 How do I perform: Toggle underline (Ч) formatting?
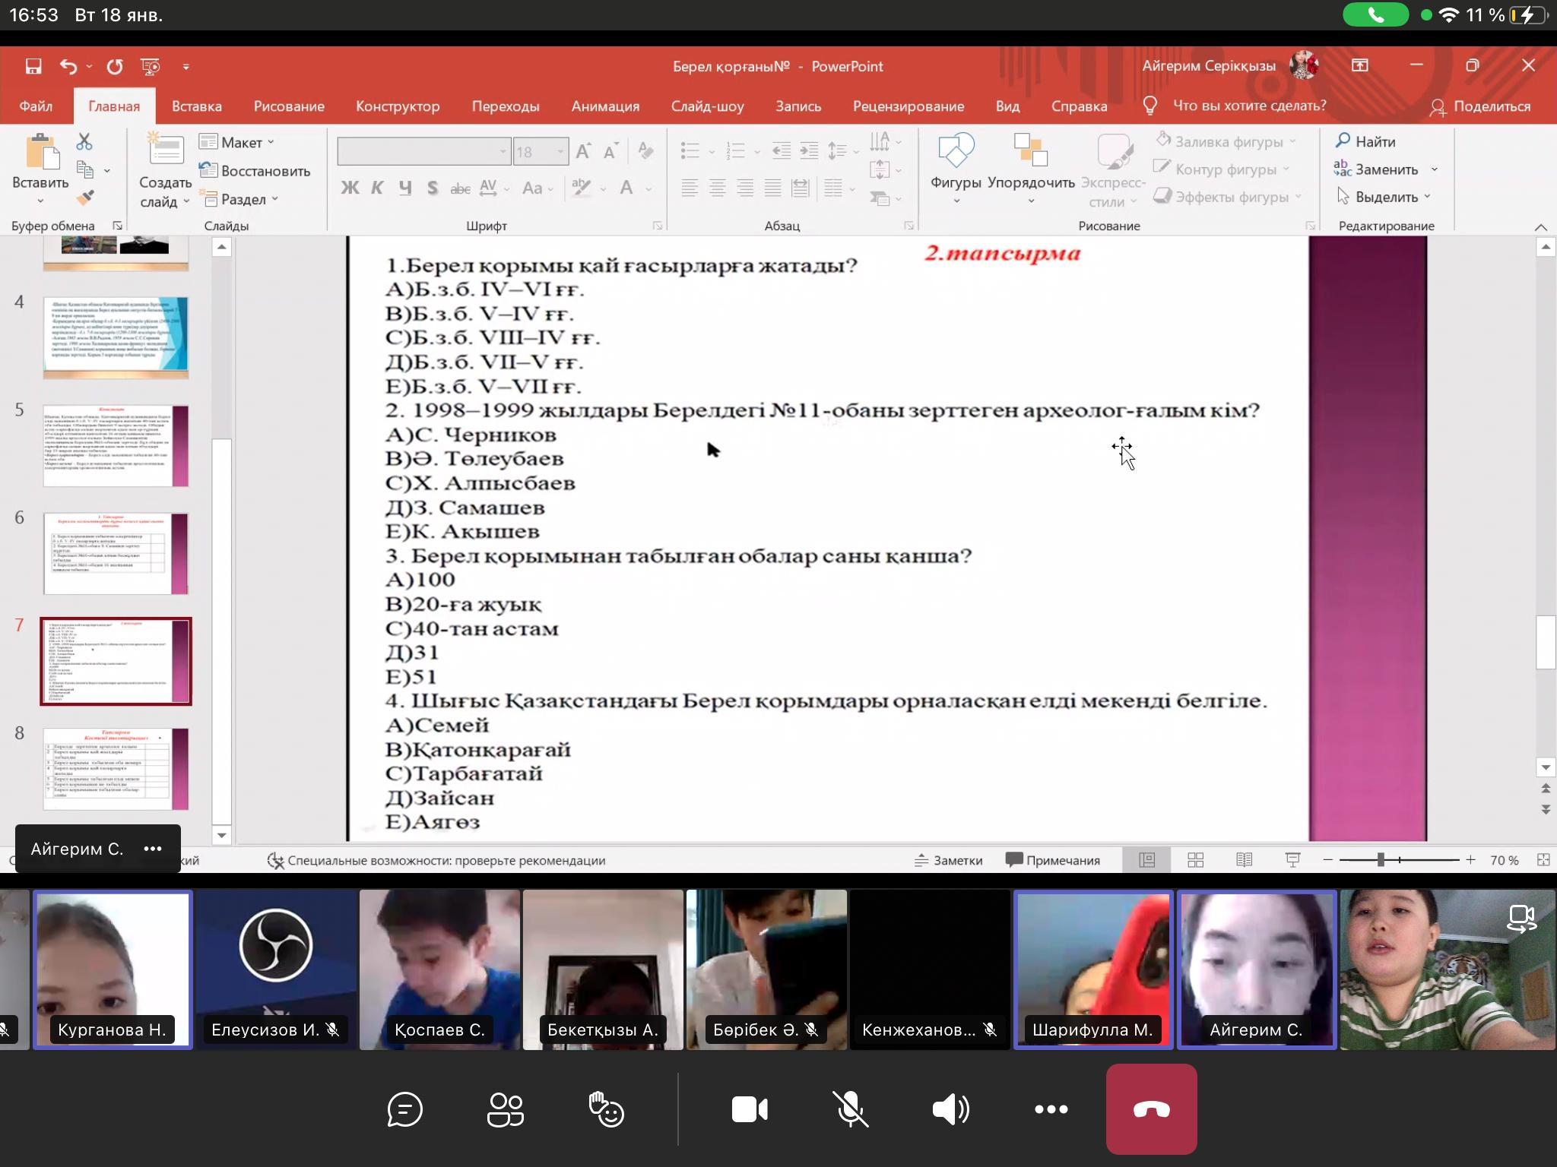coord(405,188)
